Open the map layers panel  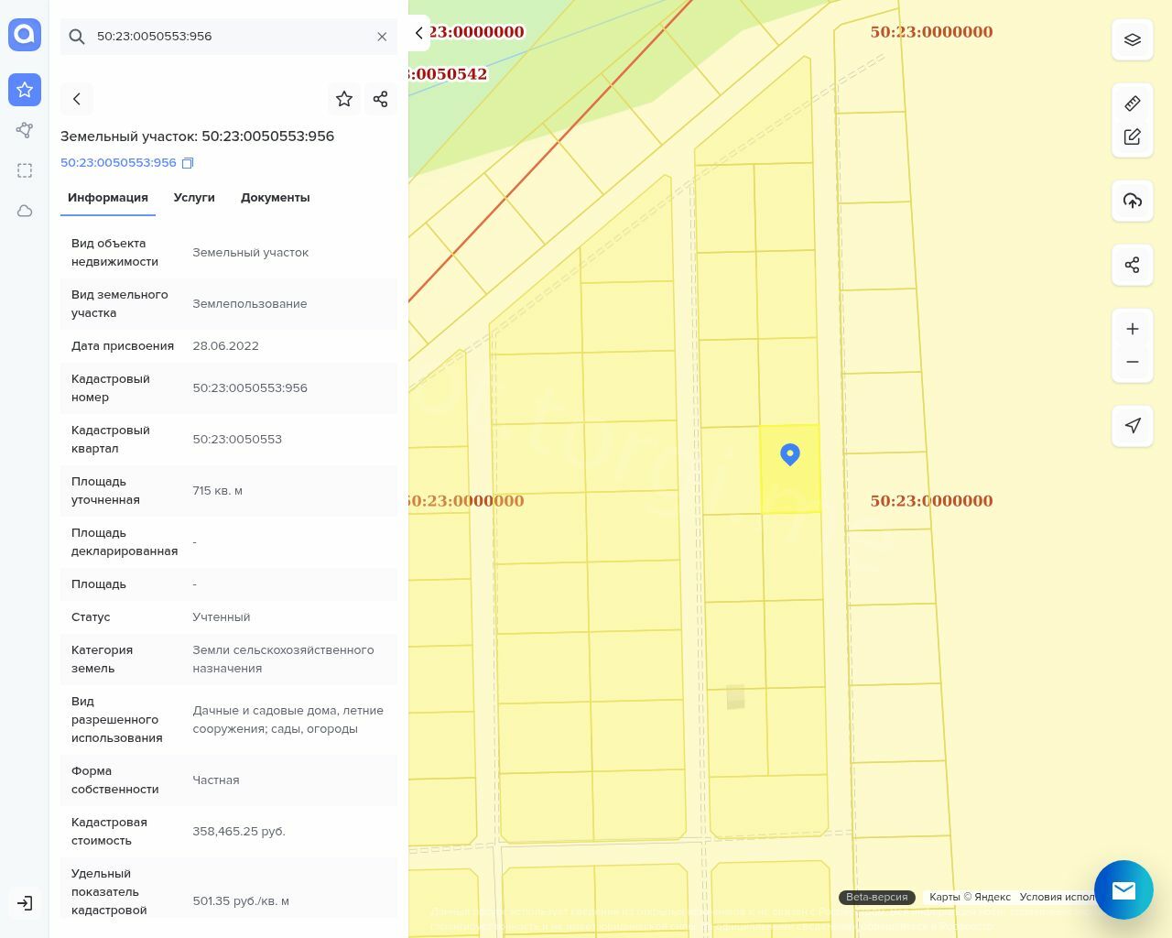tap(1132, 40)
